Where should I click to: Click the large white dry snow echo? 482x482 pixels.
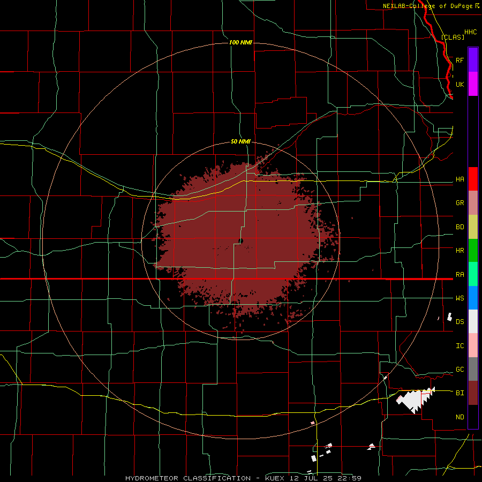click(x=415, y=400)
